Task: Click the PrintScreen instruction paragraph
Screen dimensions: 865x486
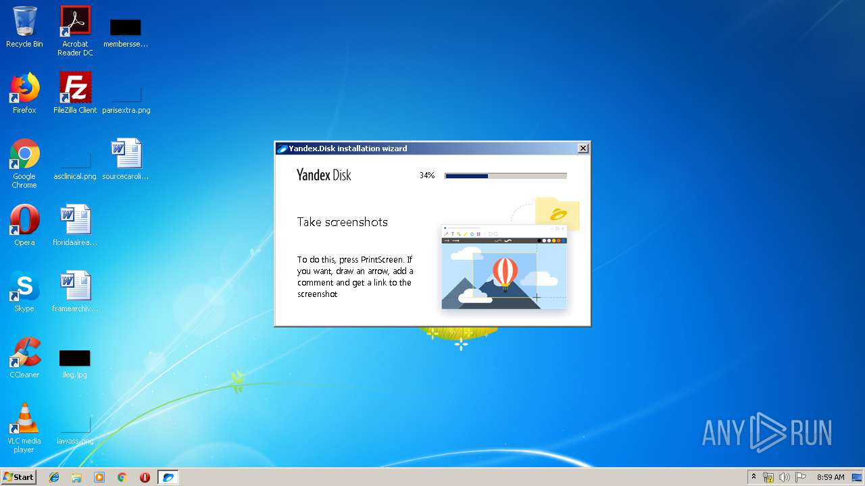Action: pos(355,277)
